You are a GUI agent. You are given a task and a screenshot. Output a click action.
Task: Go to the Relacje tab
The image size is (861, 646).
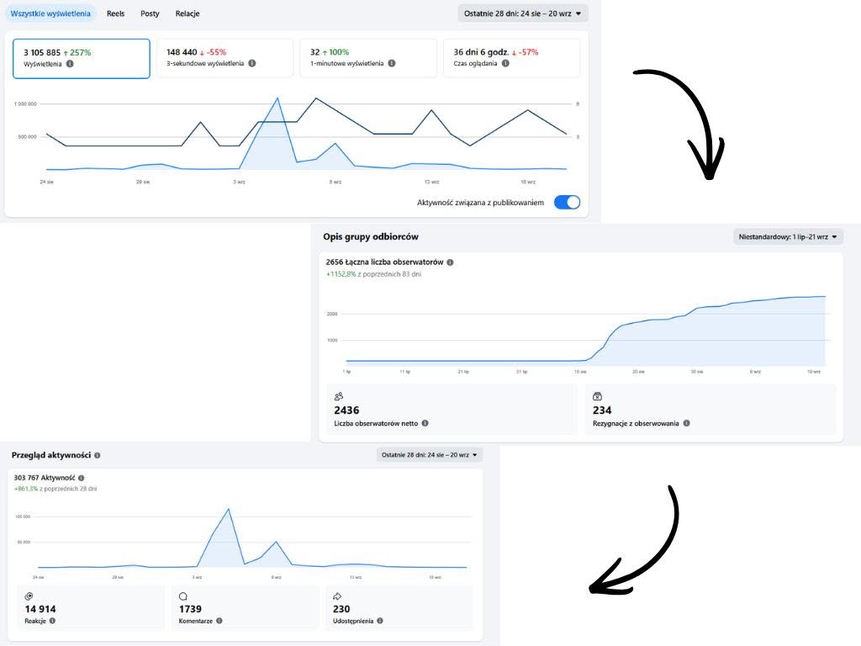pyautogui.click(x=188, y=13)
